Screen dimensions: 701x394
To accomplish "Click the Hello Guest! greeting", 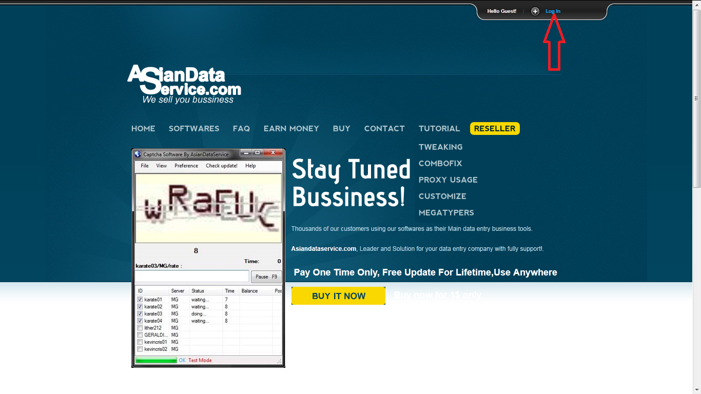I will coord(502,11).
